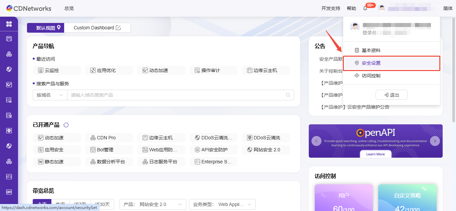Screen dimensions: 456x211
Task: Click the search magnifier in the domain search field
Action: pyautogui.click(x=288, y=95)
